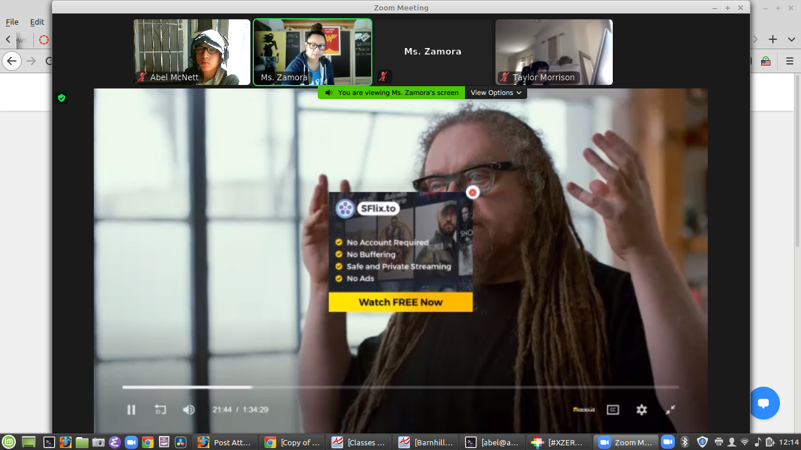The image size is (801, 450).
Task: Switch to the [Classes... taskbar window
Action: pyautogui.click(x=360, y=442)
